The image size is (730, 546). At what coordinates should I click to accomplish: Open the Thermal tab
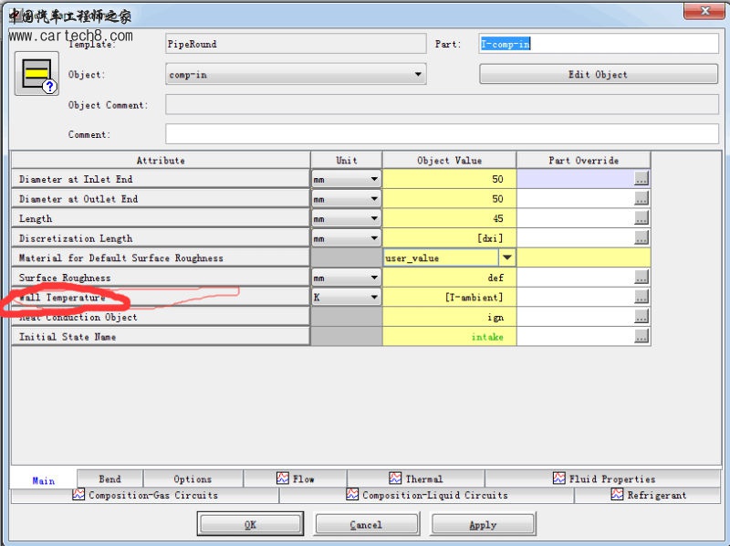(x=416, y=478)
